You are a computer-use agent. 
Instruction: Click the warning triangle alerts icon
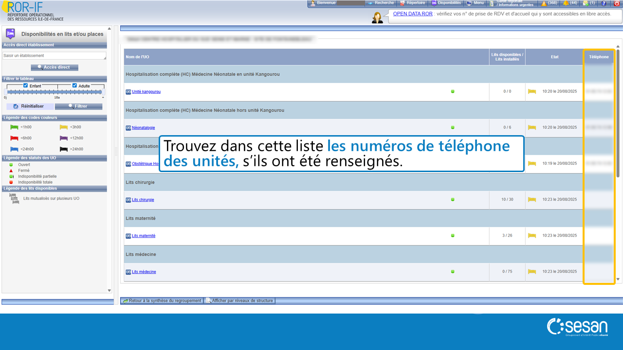pos(544,3)
